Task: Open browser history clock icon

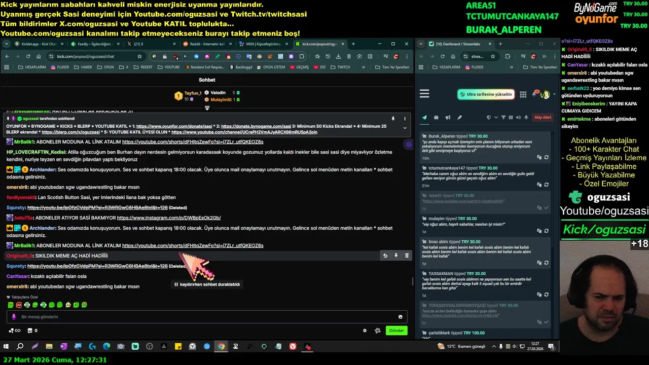Action: point(328,56)
